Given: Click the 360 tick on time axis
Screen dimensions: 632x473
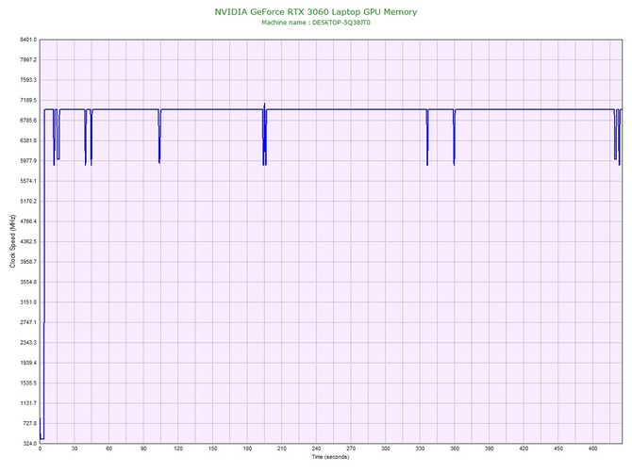Looking at the screenshot, I should [x=455, y=449].
